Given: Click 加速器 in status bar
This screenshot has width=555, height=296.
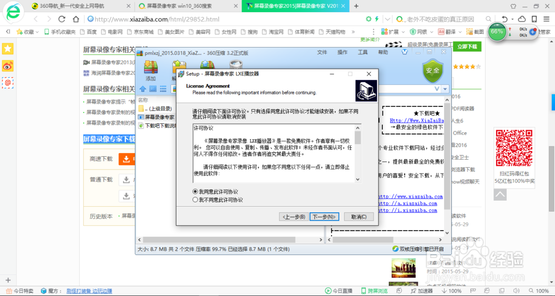Looking at the screenshot, I should [421, 291].
